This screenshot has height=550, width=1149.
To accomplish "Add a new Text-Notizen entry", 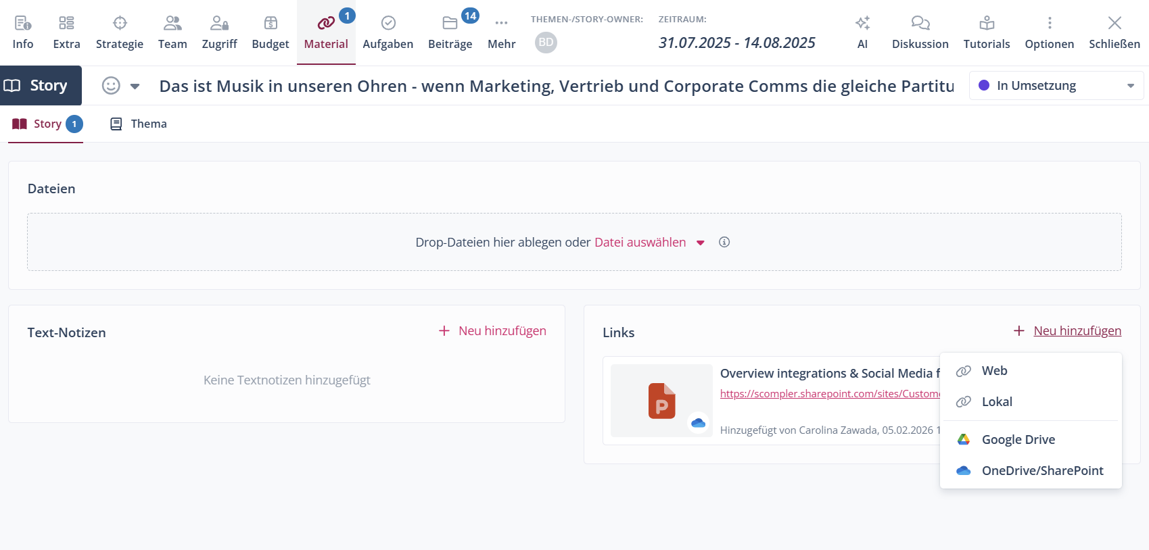I will click(x=492, y=331).
